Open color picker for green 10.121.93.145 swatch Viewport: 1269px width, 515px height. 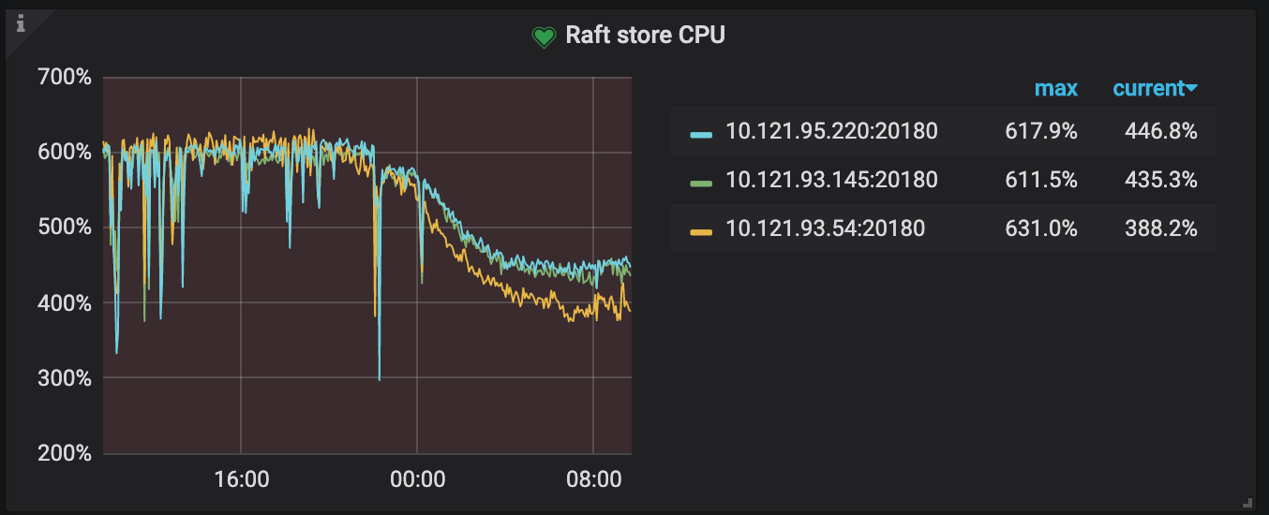coord(701,183)
